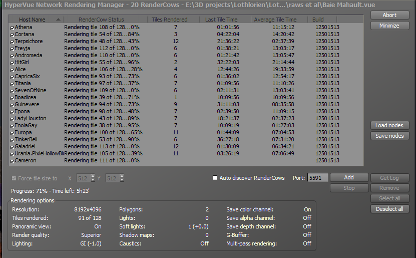
Task: Sort by Average Tile Time column
Action: [x=275, y=20]
